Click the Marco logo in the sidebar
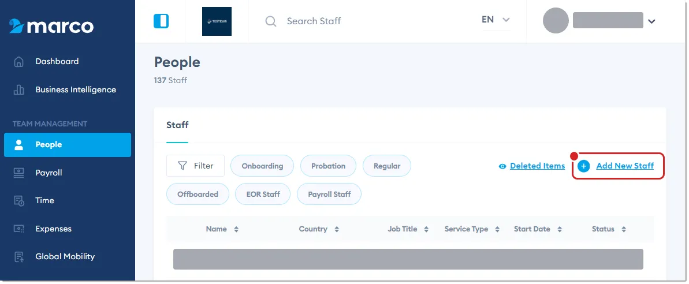The height and width of the screenshot is (284, 689). click(51, 27)
